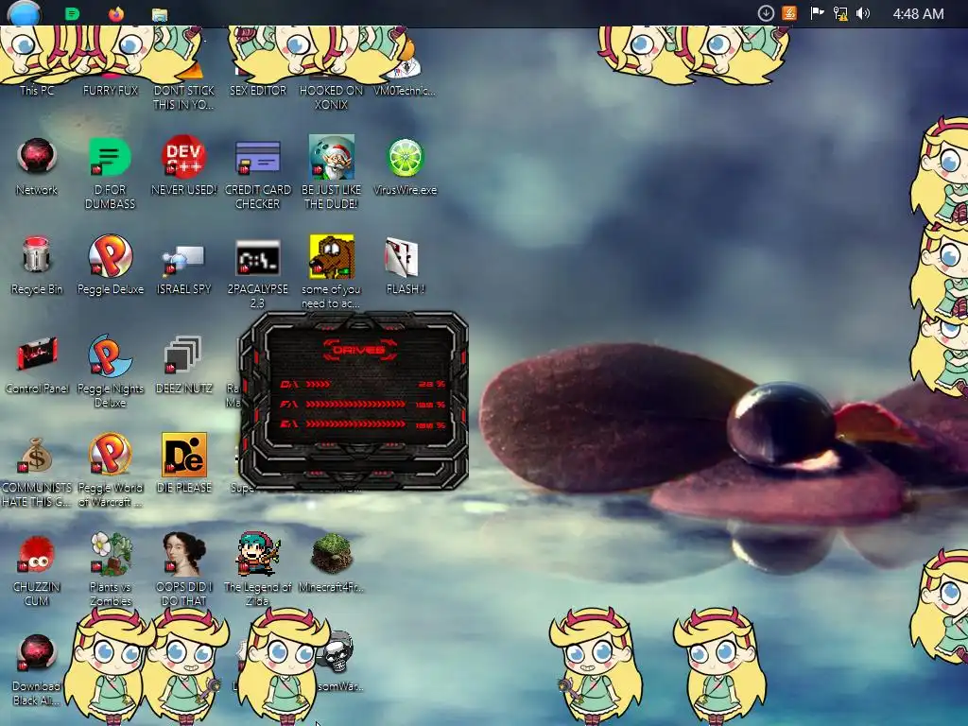Click the 4:48 AM clock
The width and height of the screenshot is (968, 726).
coord(918,13)
